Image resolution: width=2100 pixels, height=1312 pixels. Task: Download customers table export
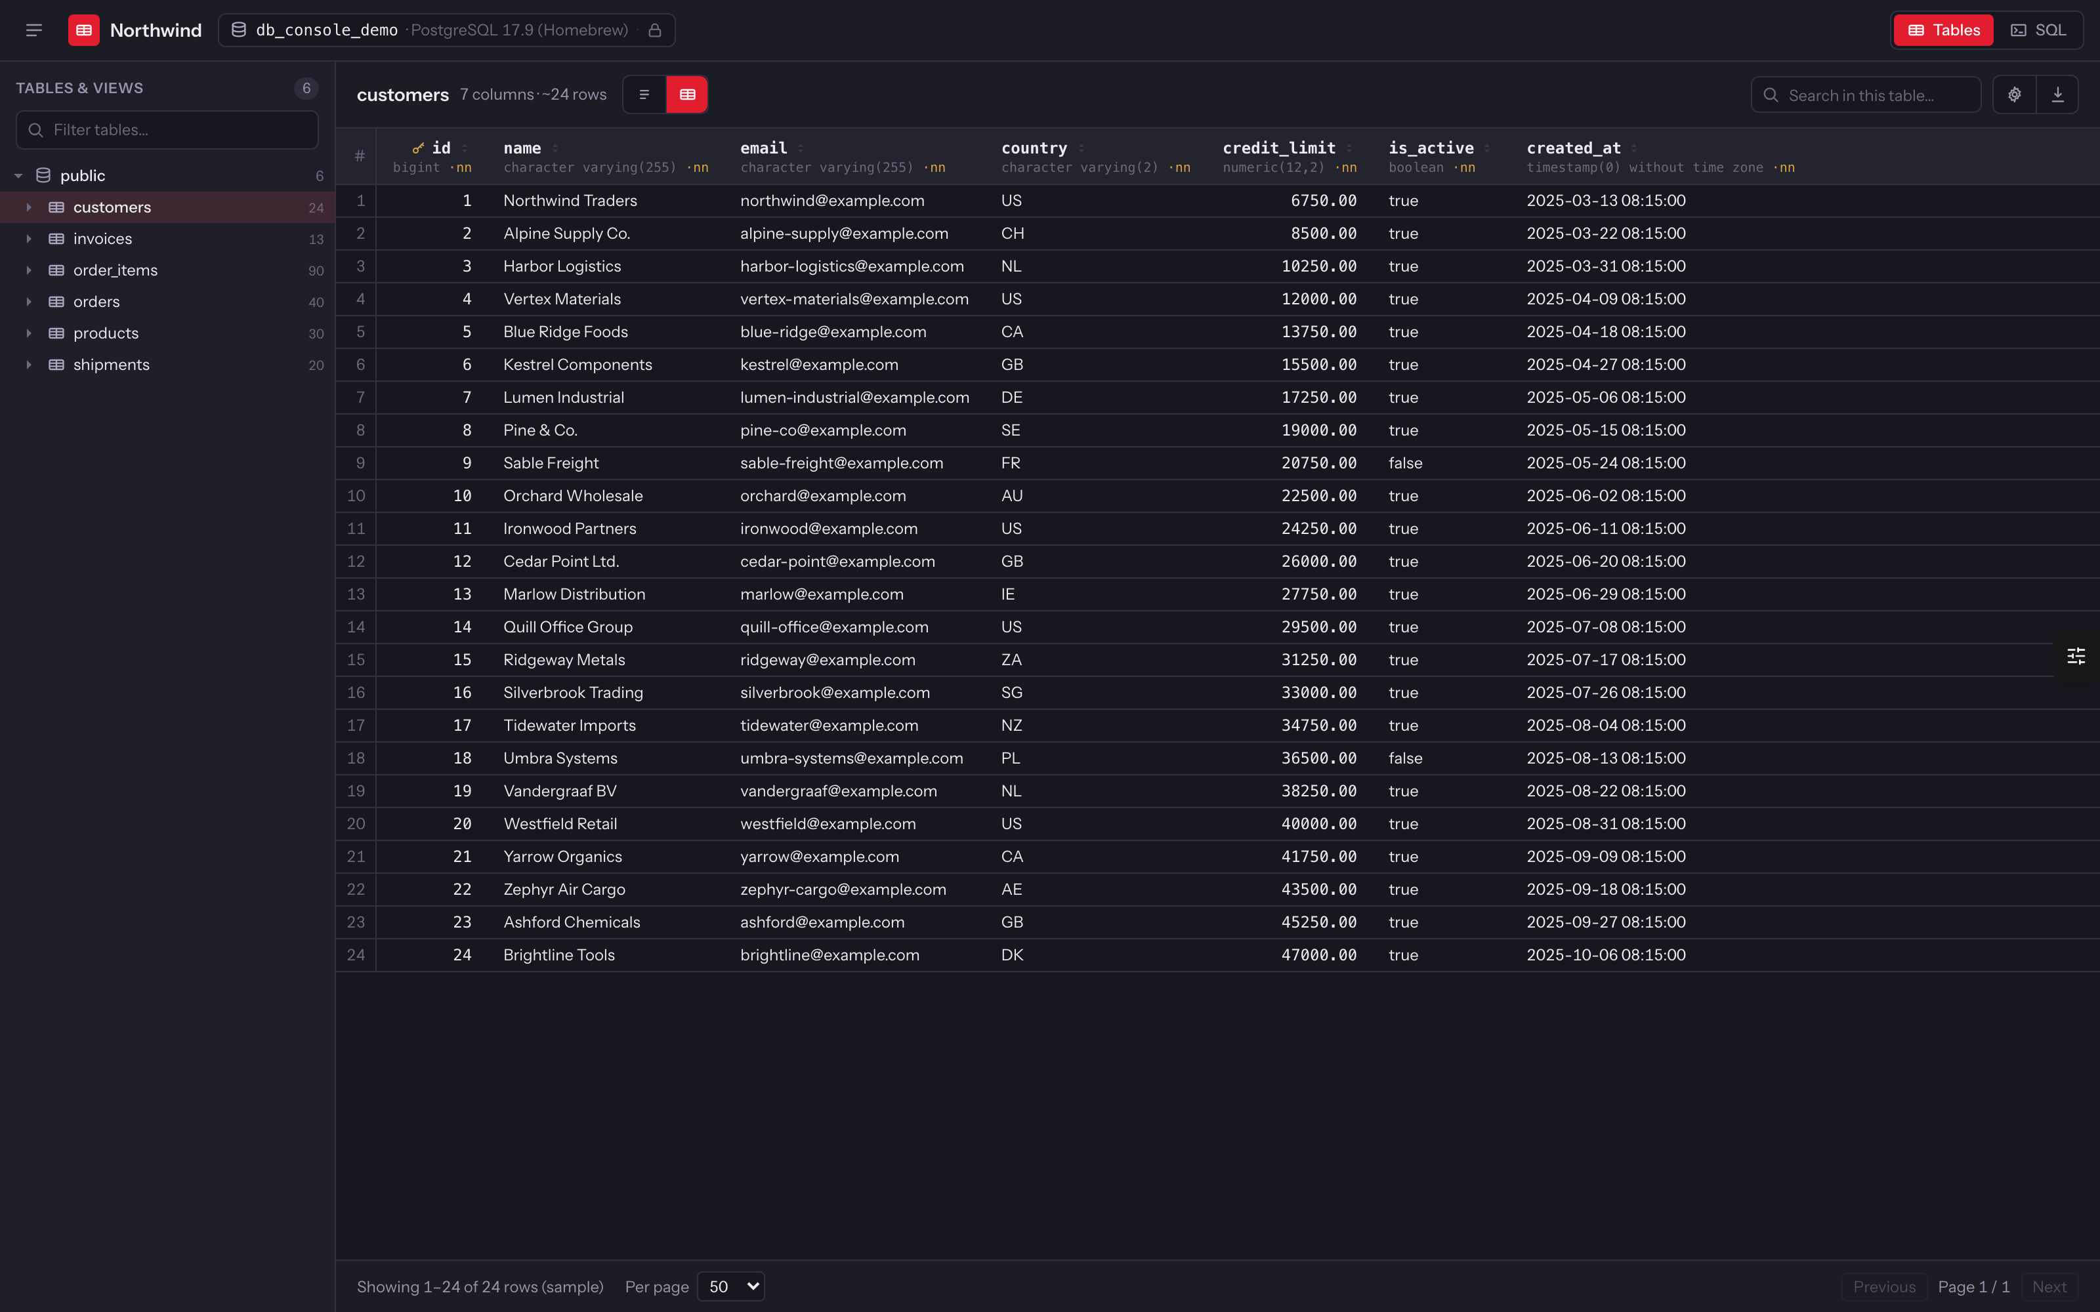[x=2057, y=94]
